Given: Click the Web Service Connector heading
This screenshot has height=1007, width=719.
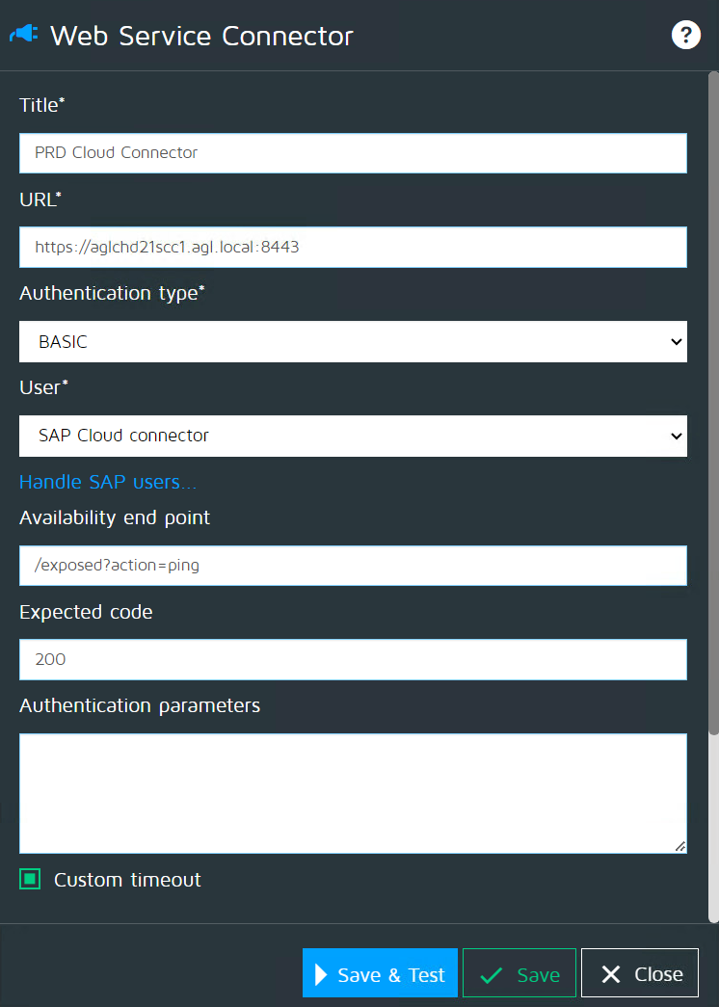Looking at the screenshot, I should pos(201,36).
